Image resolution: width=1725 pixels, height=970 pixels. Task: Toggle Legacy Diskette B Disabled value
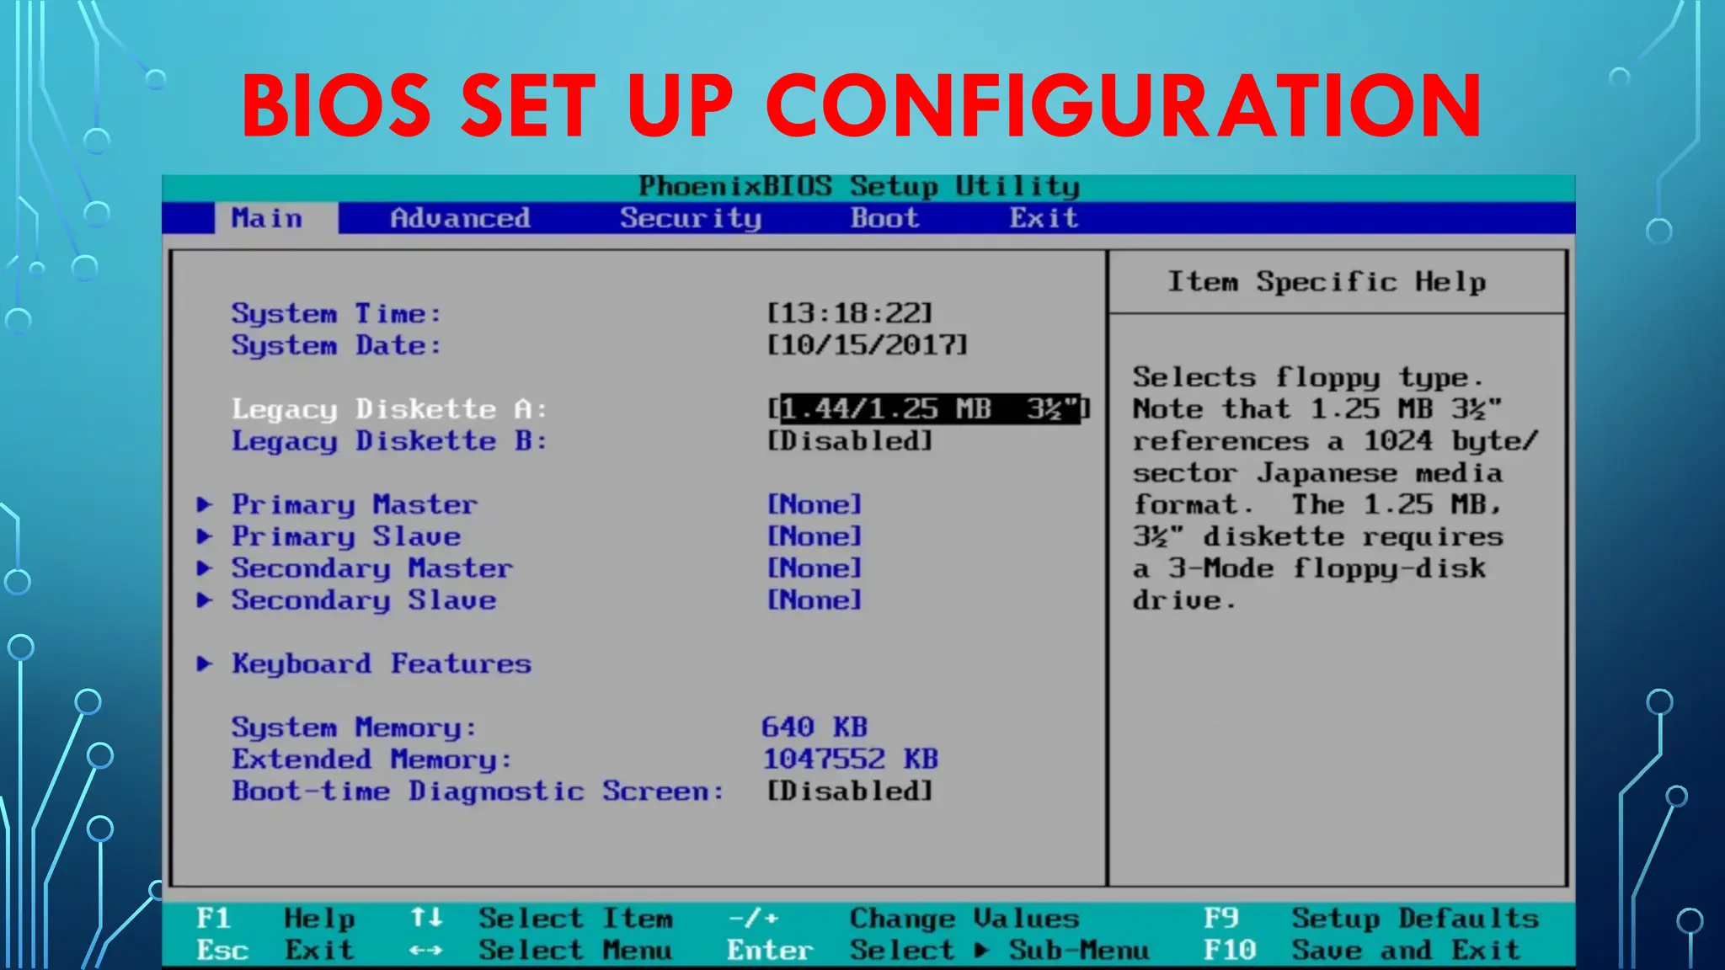pos(849,441)
